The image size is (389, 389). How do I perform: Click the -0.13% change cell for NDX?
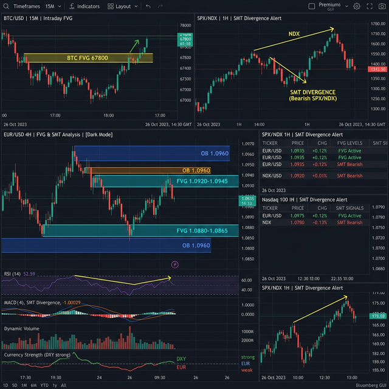[320, 222]
